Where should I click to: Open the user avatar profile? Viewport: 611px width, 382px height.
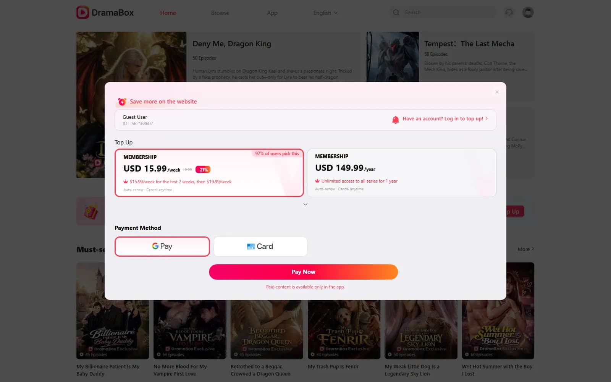[528, 13]
